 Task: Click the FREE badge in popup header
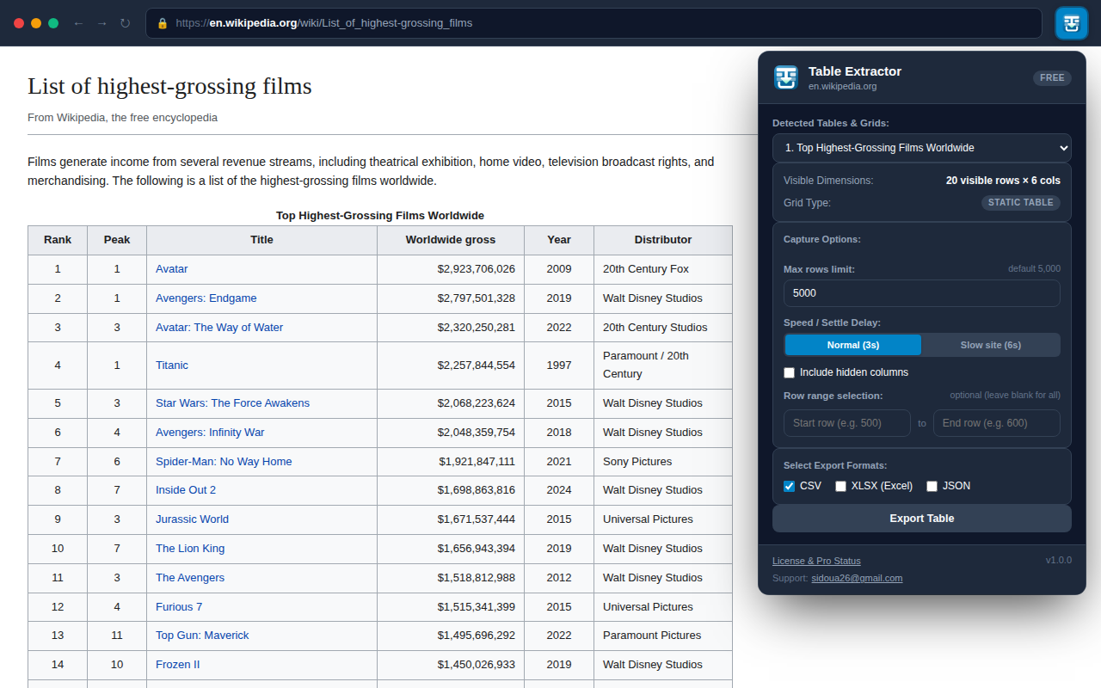pos(1052,77)
